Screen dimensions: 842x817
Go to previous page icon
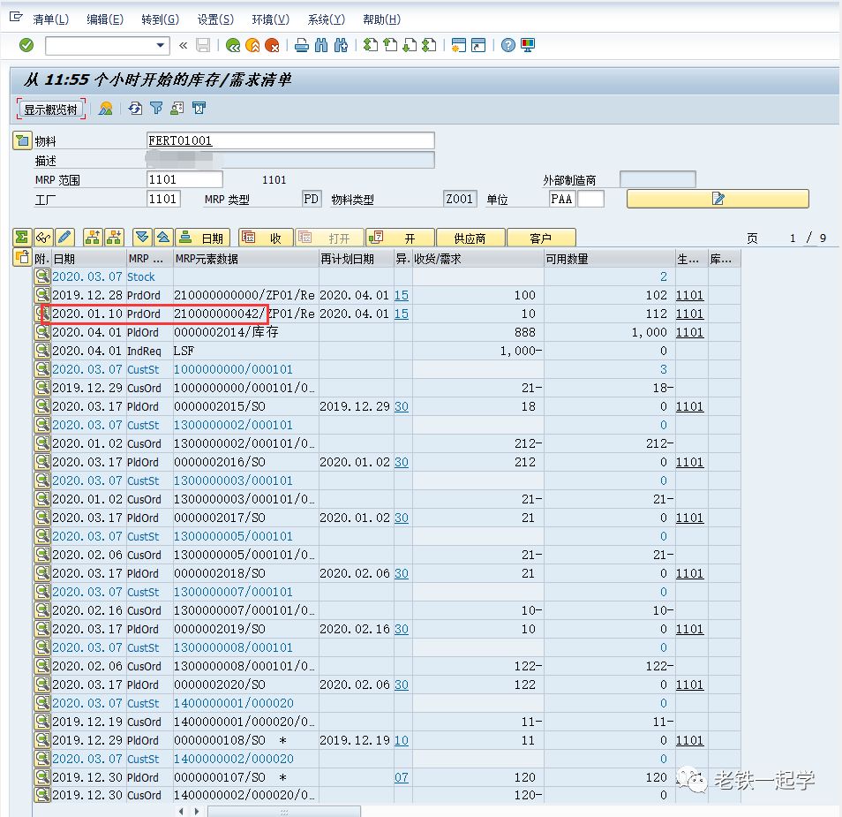pos(390,46)
